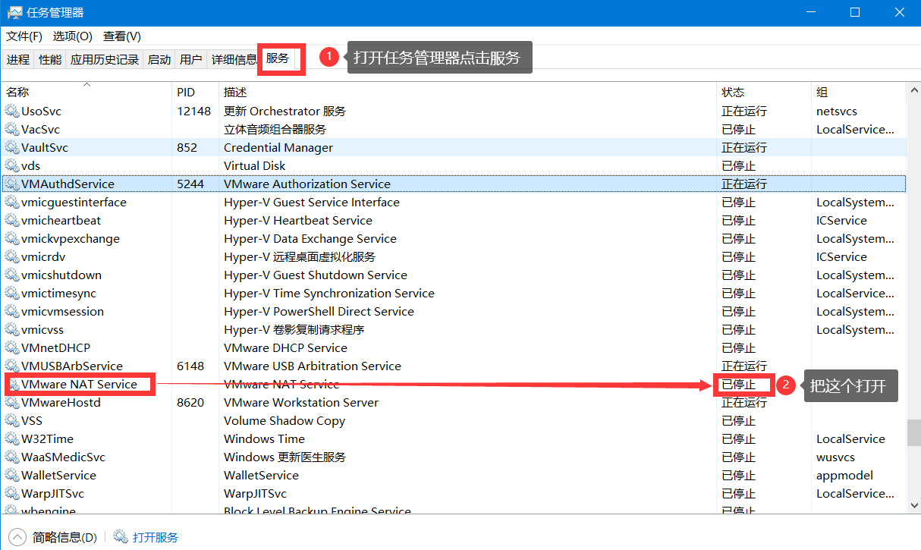Switch to the 服务 tab
The image size is (921, 550).
coord(278,58)
